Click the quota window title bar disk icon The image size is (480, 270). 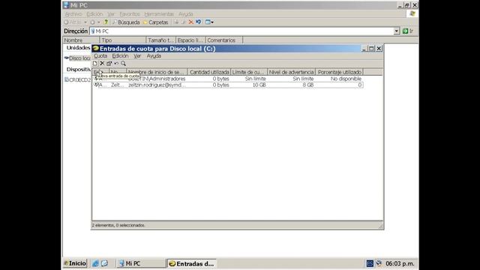[x=96, y=48]
